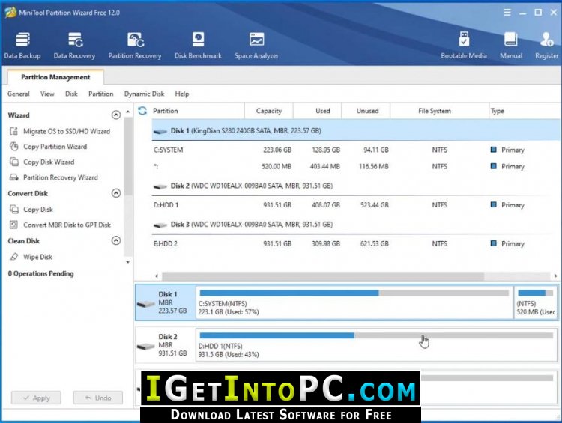Collapse the Clean Disk section
Viewport: 562px width, 423px height.
click(115, 240)
